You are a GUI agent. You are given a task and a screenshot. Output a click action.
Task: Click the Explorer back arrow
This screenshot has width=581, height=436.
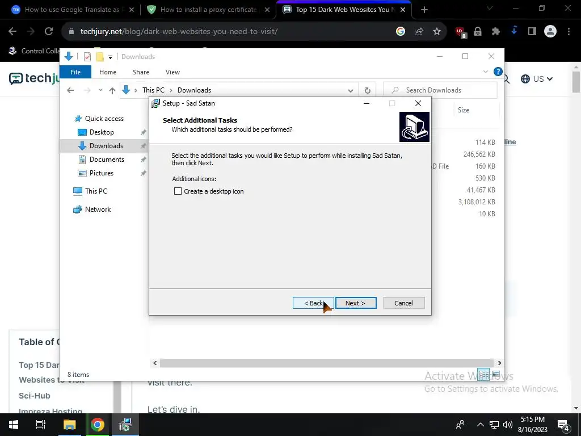tap(70, 90)
